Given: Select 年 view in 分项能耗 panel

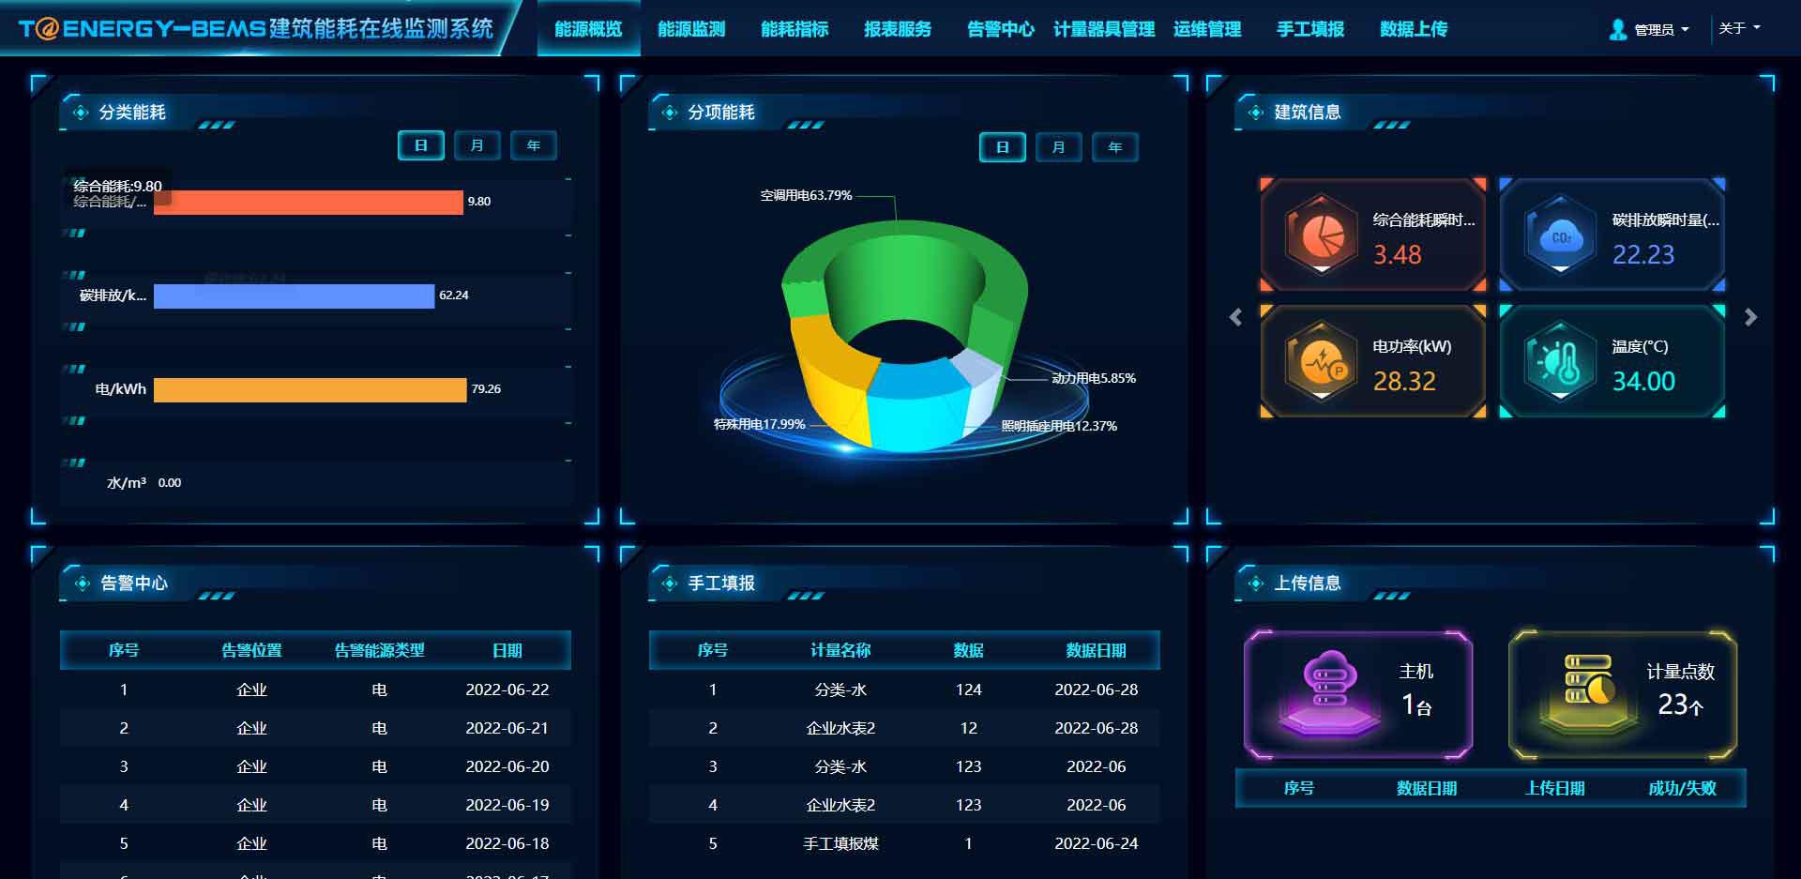Looking at the screenshot, I should pyautogui.click(x=1114, y=147).
